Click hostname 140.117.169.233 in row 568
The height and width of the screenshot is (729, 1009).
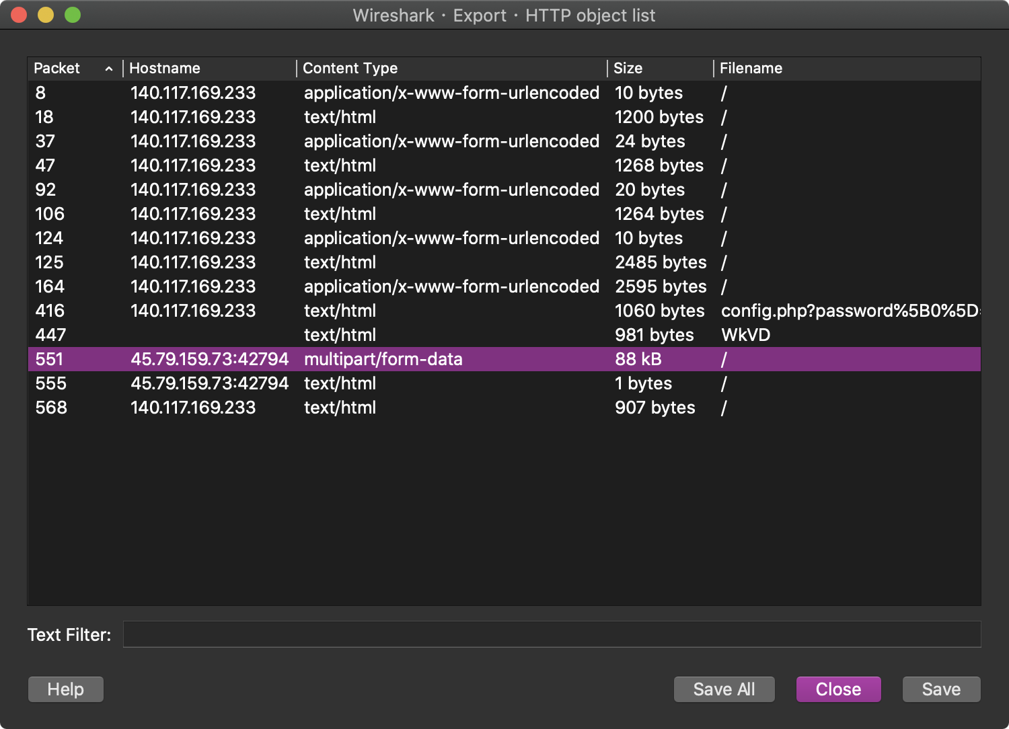[x=193, y=408]
